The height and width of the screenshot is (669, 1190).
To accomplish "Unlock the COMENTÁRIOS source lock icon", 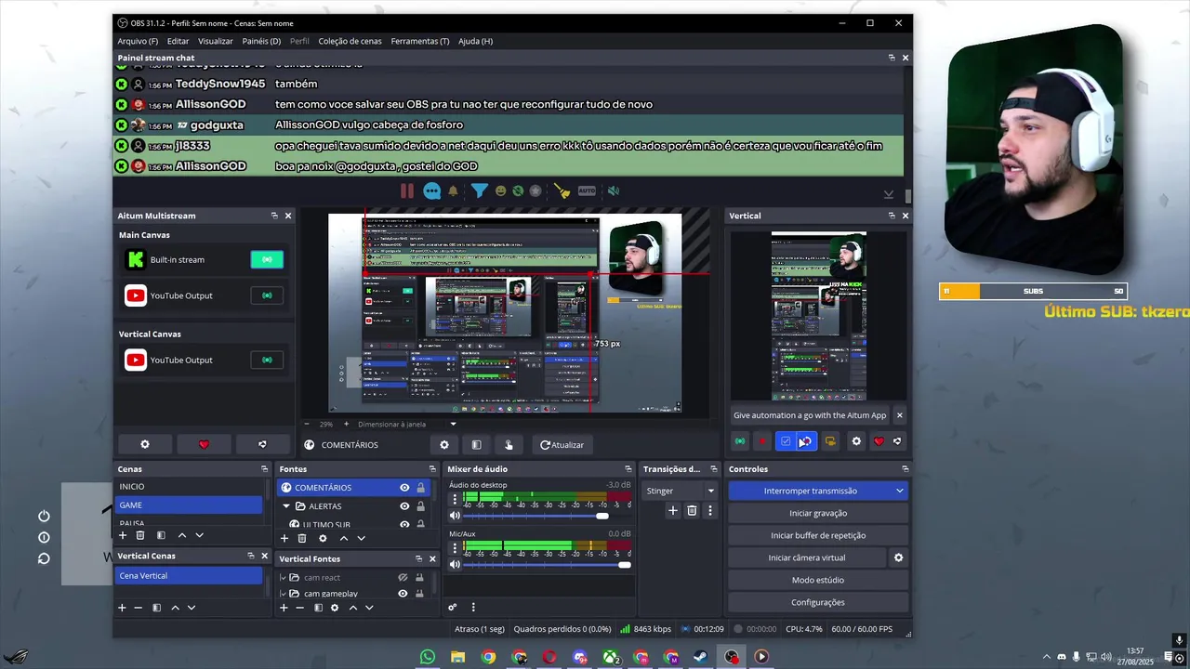I will pyautogui.click(x=420, y=488).
